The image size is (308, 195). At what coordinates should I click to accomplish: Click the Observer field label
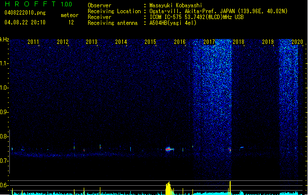[99, 5]
